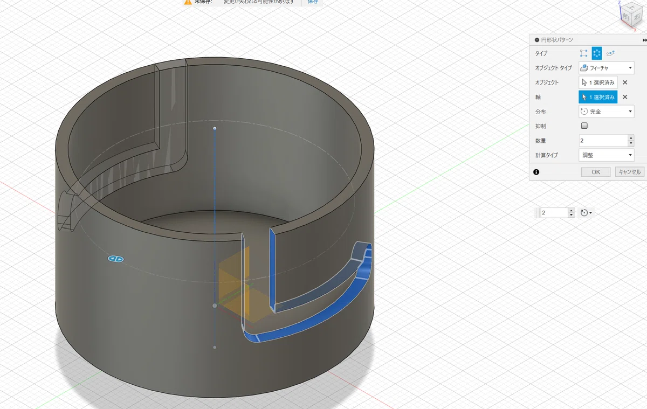647x409 pixels.
Task: Click the info icon at dialog bottom
Action: click(x=536, y=172)
